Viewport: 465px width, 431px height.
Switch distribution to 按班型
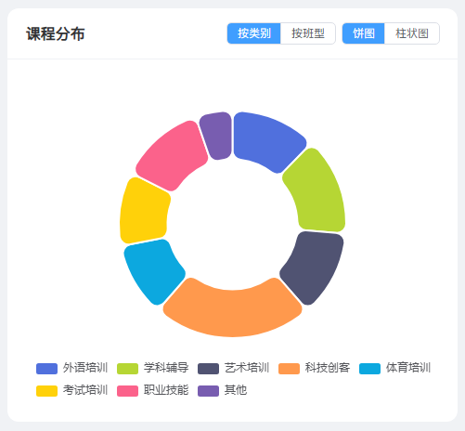pos(308,33)
